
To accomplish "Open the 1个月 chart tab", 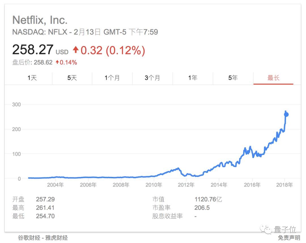I will click(112, 78).
